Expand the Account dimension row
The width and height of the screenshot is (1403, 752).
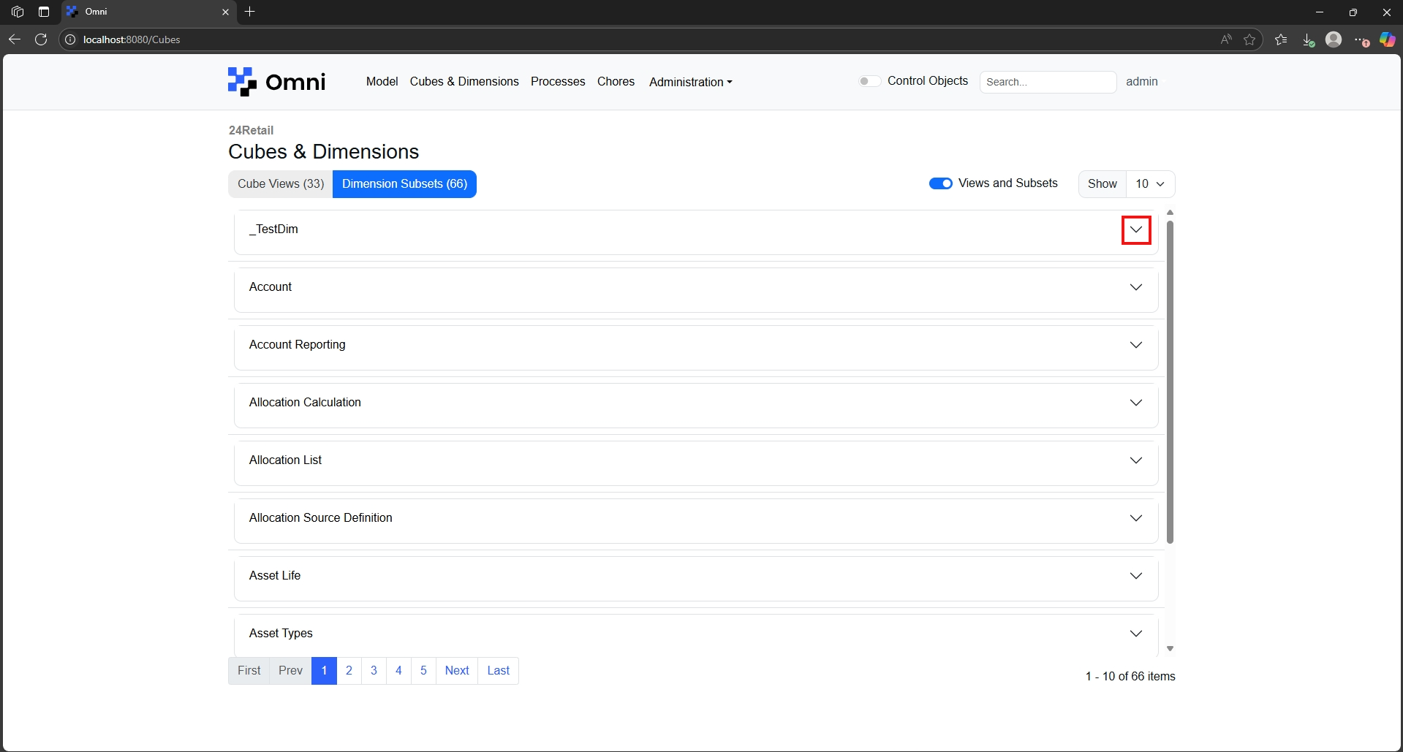coord(1136,287)
